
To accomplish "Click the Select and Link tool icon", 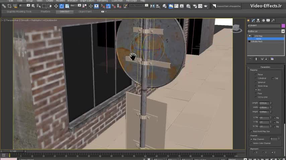I will pos(4,6).
